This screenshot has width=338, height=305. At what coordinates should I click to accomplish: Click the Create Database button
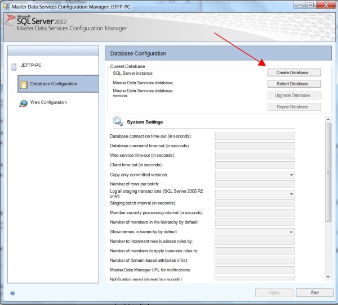[294, 72]
